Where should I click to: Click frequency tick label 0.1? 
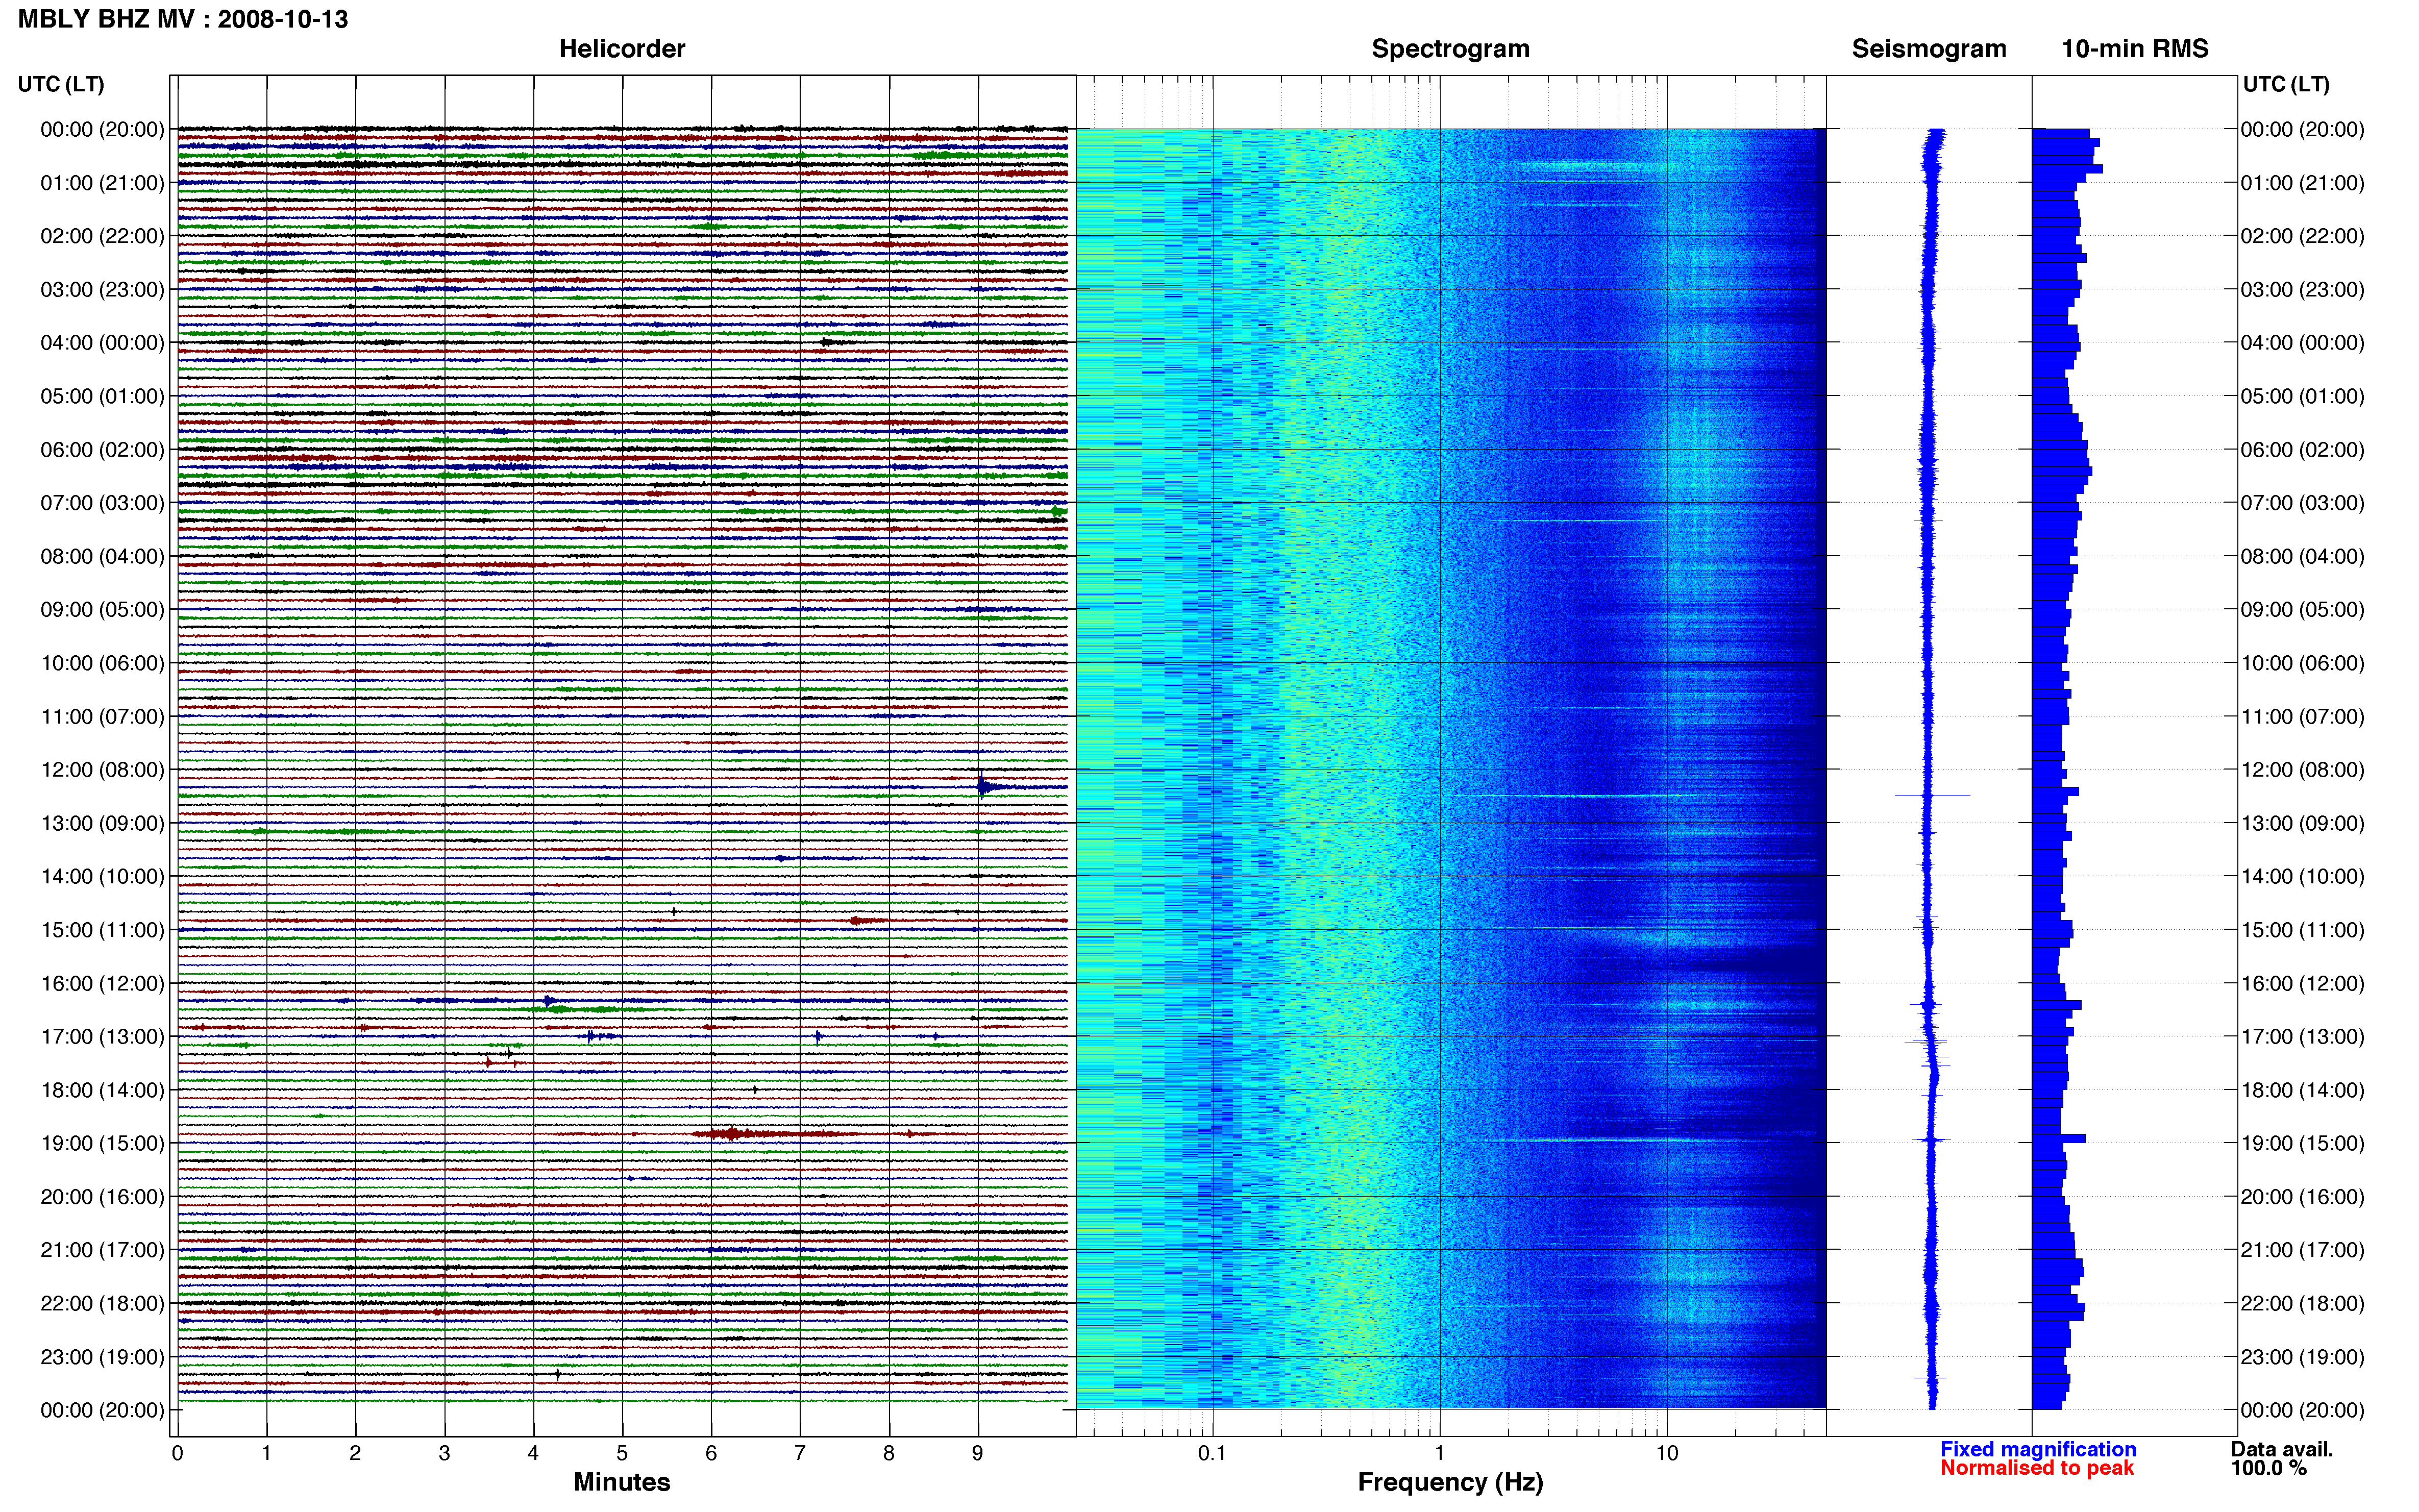click(x=1212, y=1453)
